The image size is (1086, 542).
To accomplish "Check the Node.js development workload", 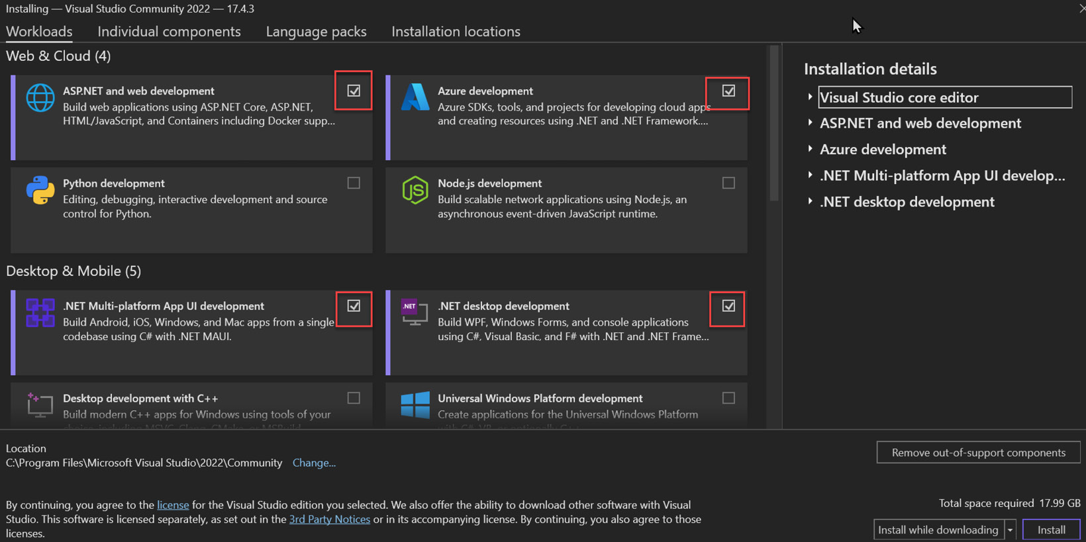I will pyautogui.click(x=728, y=183).
